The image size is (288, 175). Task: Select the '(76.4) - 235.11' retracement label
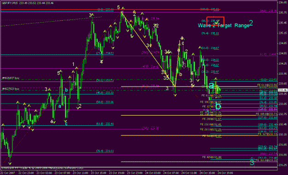pyautogui.click(x=210, y=34)
